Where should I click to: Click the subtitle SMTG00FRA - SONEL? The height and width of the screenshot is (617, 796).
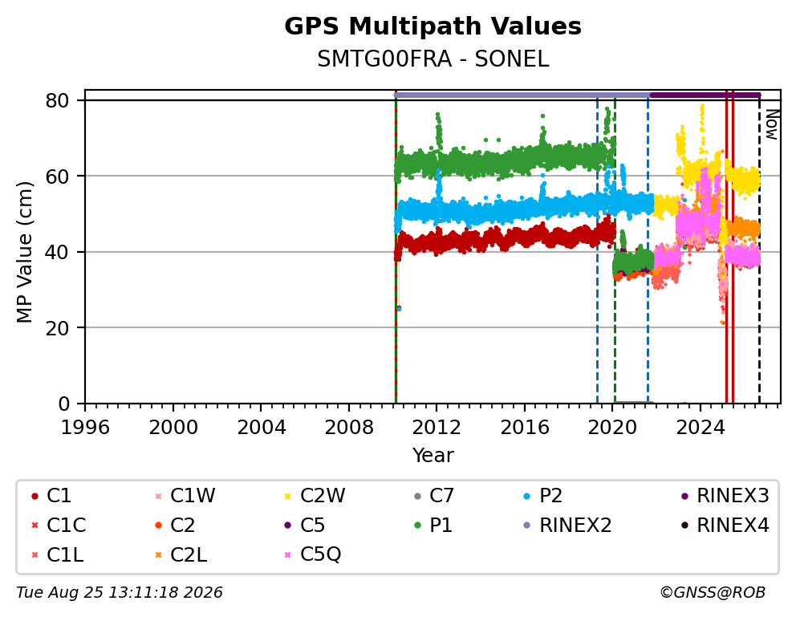tap(433, 59)
